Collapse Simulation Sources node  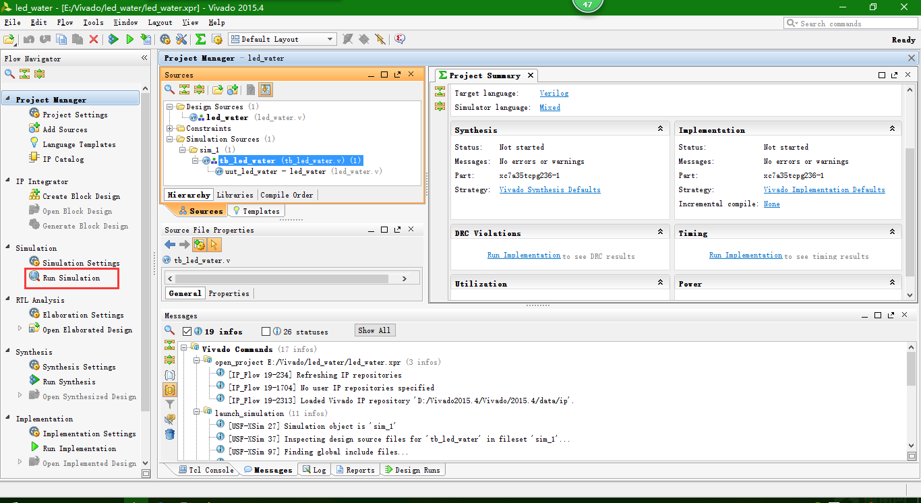pyautogui.click(x=170, y=139)
